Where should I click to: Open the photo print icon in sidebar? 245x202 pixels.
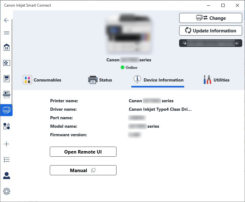(x=6, y=63)
